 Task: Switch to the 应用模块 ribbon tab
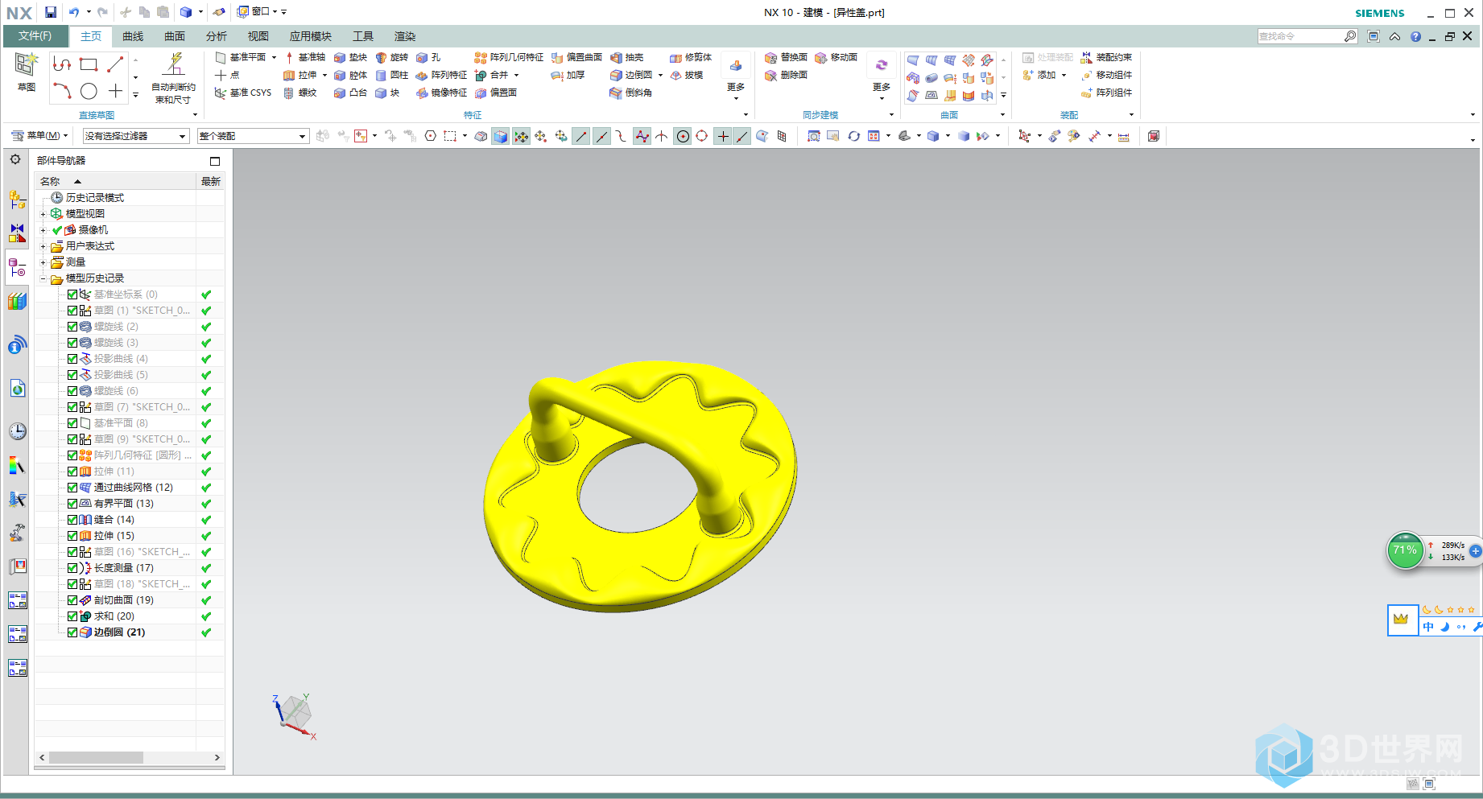tap(311, 36)
